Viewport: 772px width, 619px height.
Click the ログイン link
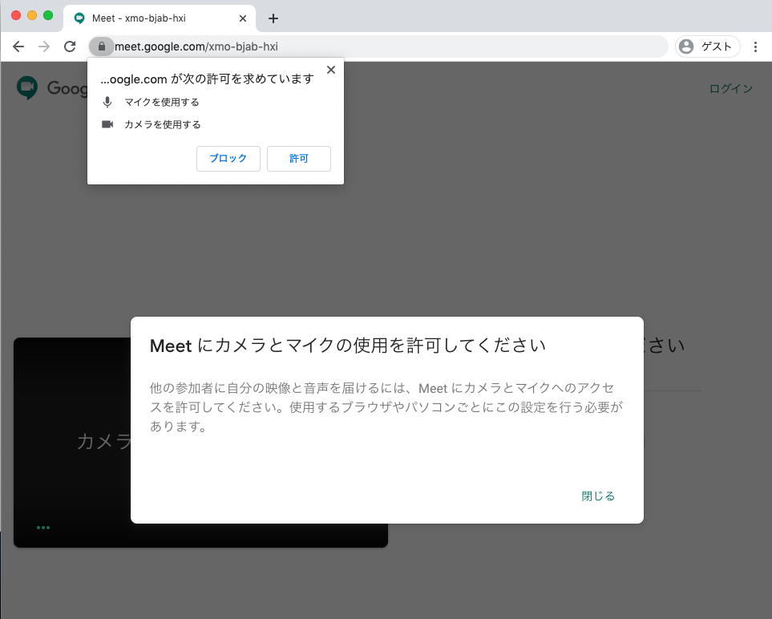tap(731, 89)
